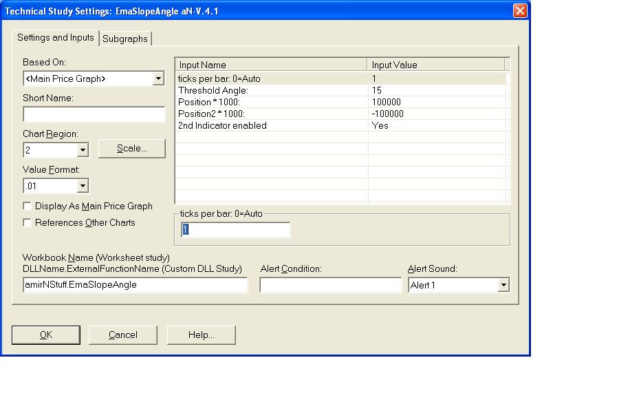619x413 pixels.
Task: Open the Based On dropdown
Action: pos(158,78)
